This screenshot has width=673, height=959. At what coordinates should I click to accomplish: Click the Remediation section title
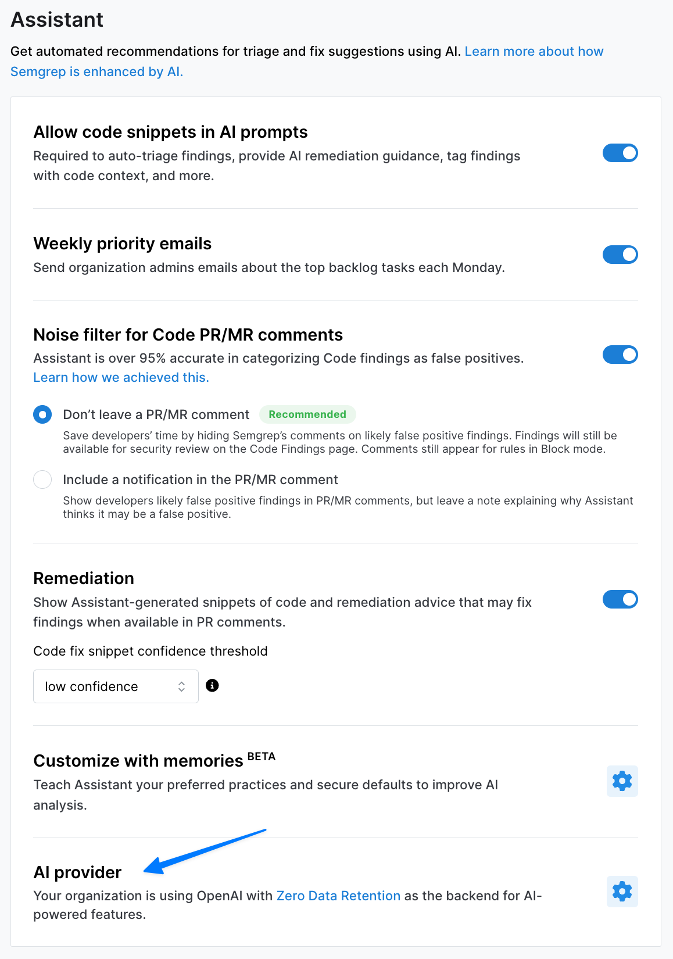coord(83,578)
